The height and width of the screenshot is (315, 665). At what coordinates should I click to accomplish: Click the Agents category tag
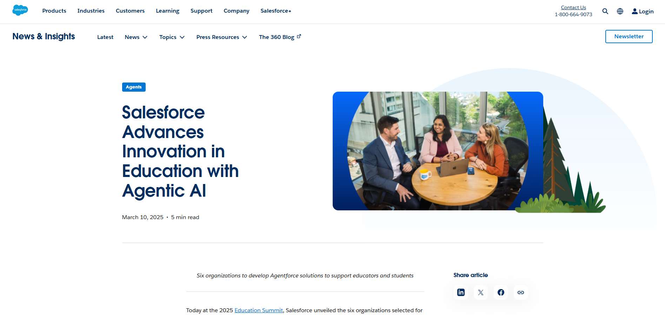(134, 87)
